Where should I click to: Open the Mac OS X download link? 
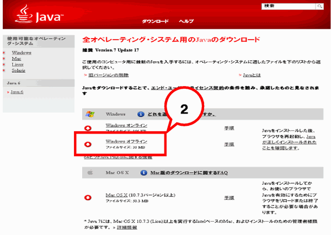click(x=116, y=195)
